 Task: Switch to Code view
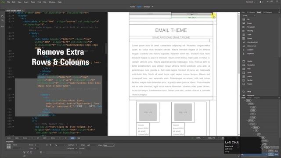pos(133,7)
